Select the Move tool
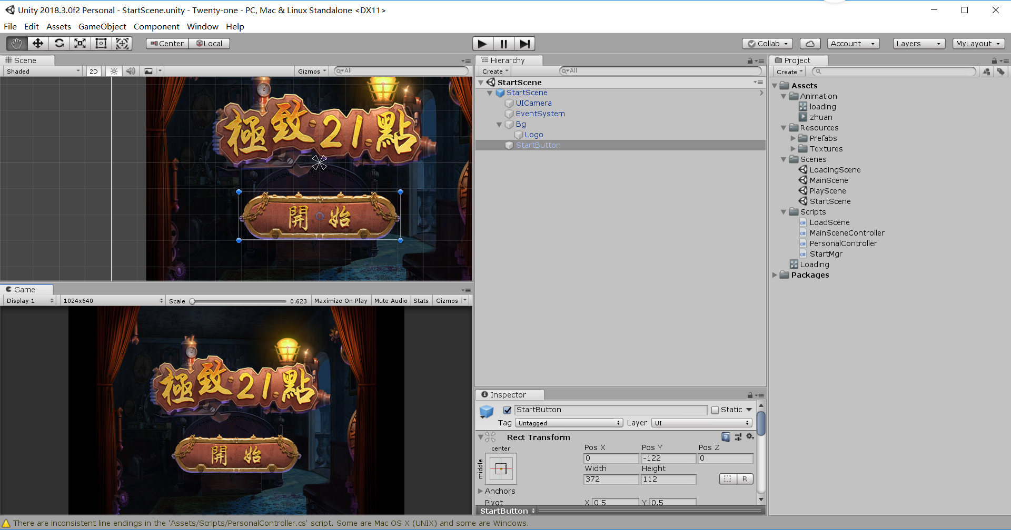This screenshot has width=1011, height=530. [38, 44]
